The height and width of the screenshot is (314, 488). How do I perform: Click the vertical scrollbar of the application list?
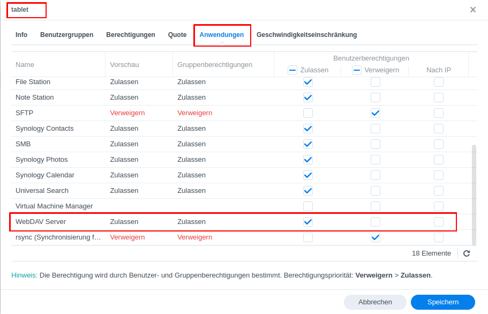pos(473,193)
